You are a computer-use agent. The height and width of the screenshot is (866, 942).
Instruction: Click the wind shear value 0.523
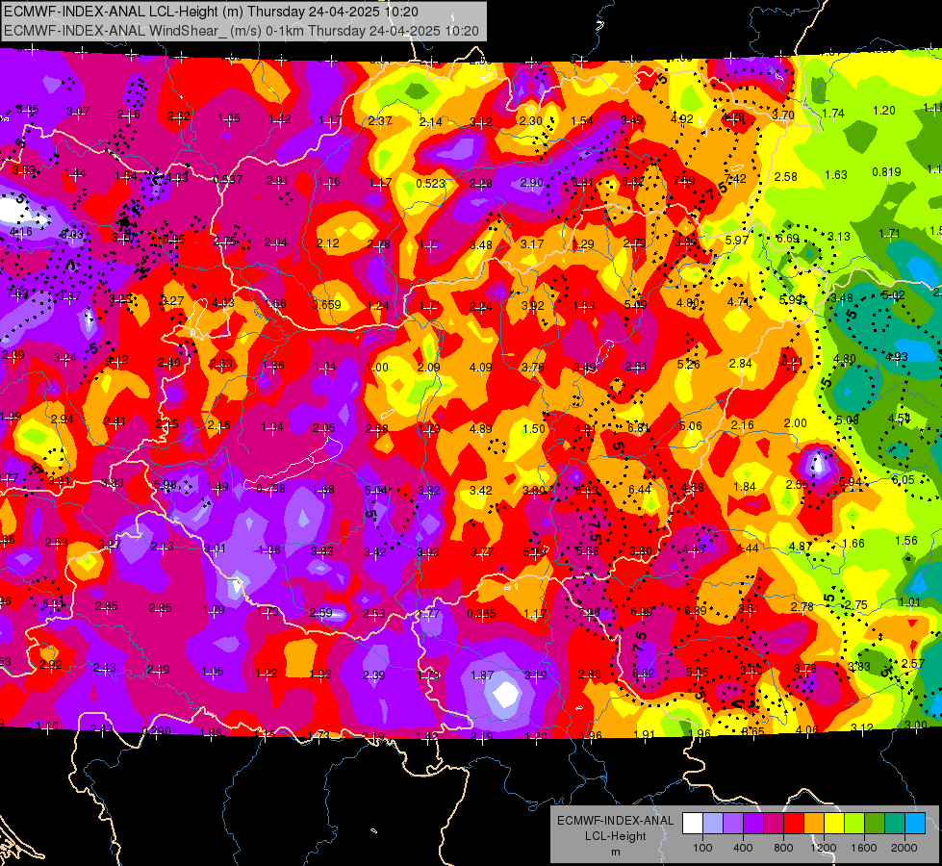430,183
